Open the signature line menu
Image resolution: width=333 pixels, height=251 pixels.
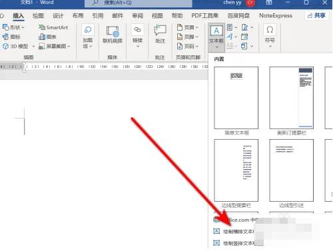(x=247, y=27)
